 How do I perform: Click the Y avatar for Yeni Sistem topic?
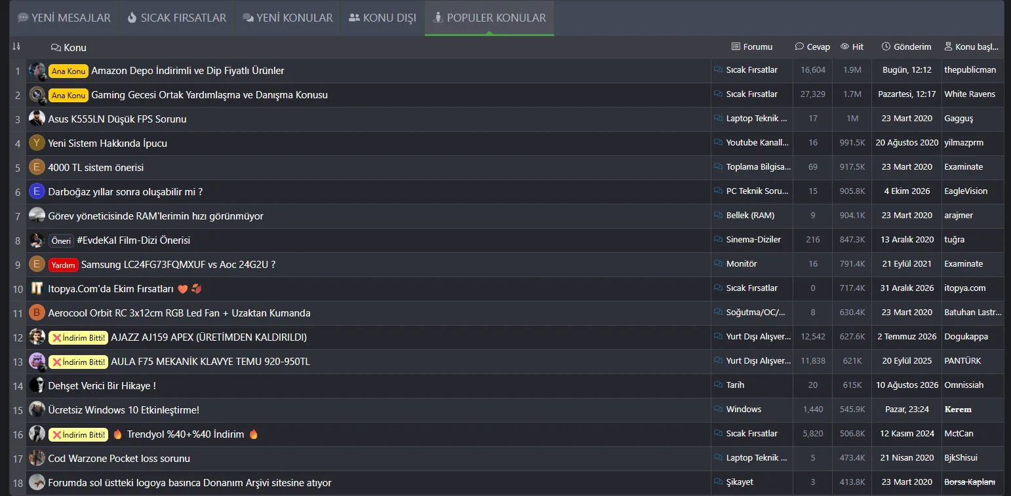(x=37, y=143)
